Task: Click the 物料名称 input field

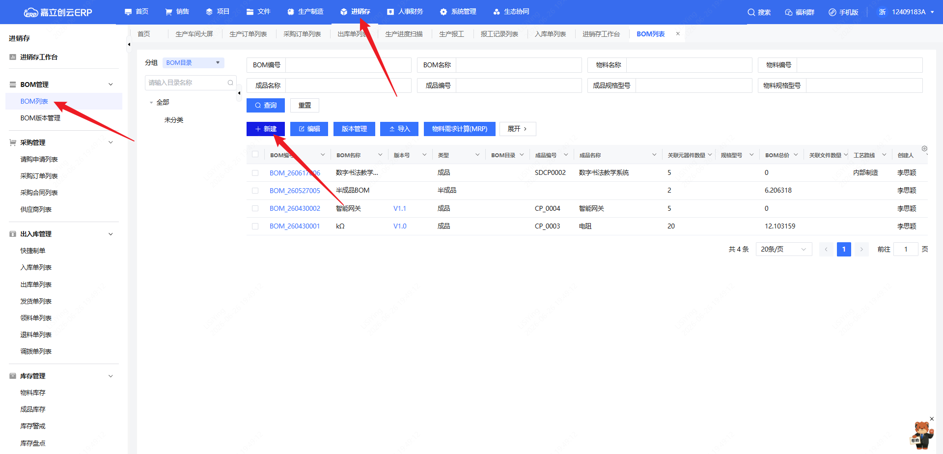Action: (x=689, y=65)
